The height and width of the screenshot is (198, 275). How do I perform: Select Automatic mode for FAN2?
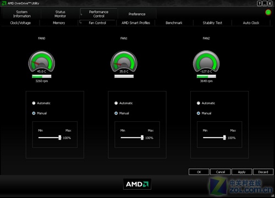pos(199,103)
